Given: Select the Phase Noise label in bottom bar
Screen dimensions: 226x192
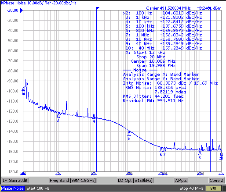Looking at the screenshot, I should [12, 188].
